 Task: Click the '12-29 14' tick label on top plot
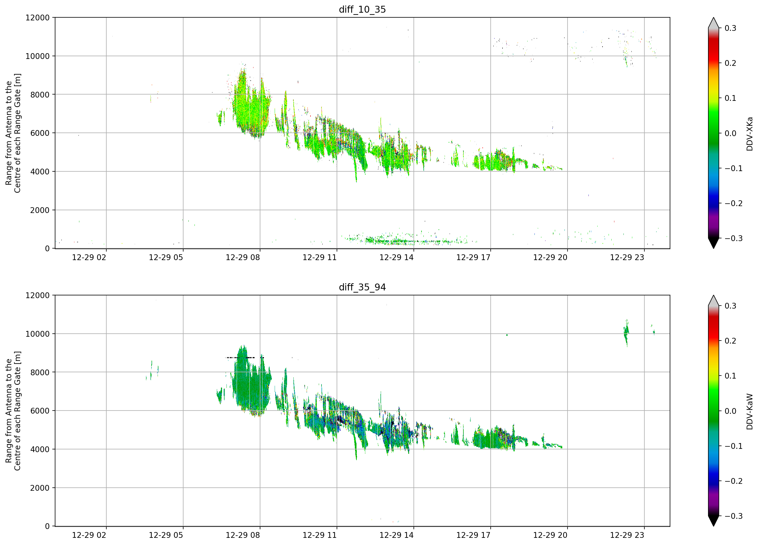pyautogui.click(x=396, y=257)
